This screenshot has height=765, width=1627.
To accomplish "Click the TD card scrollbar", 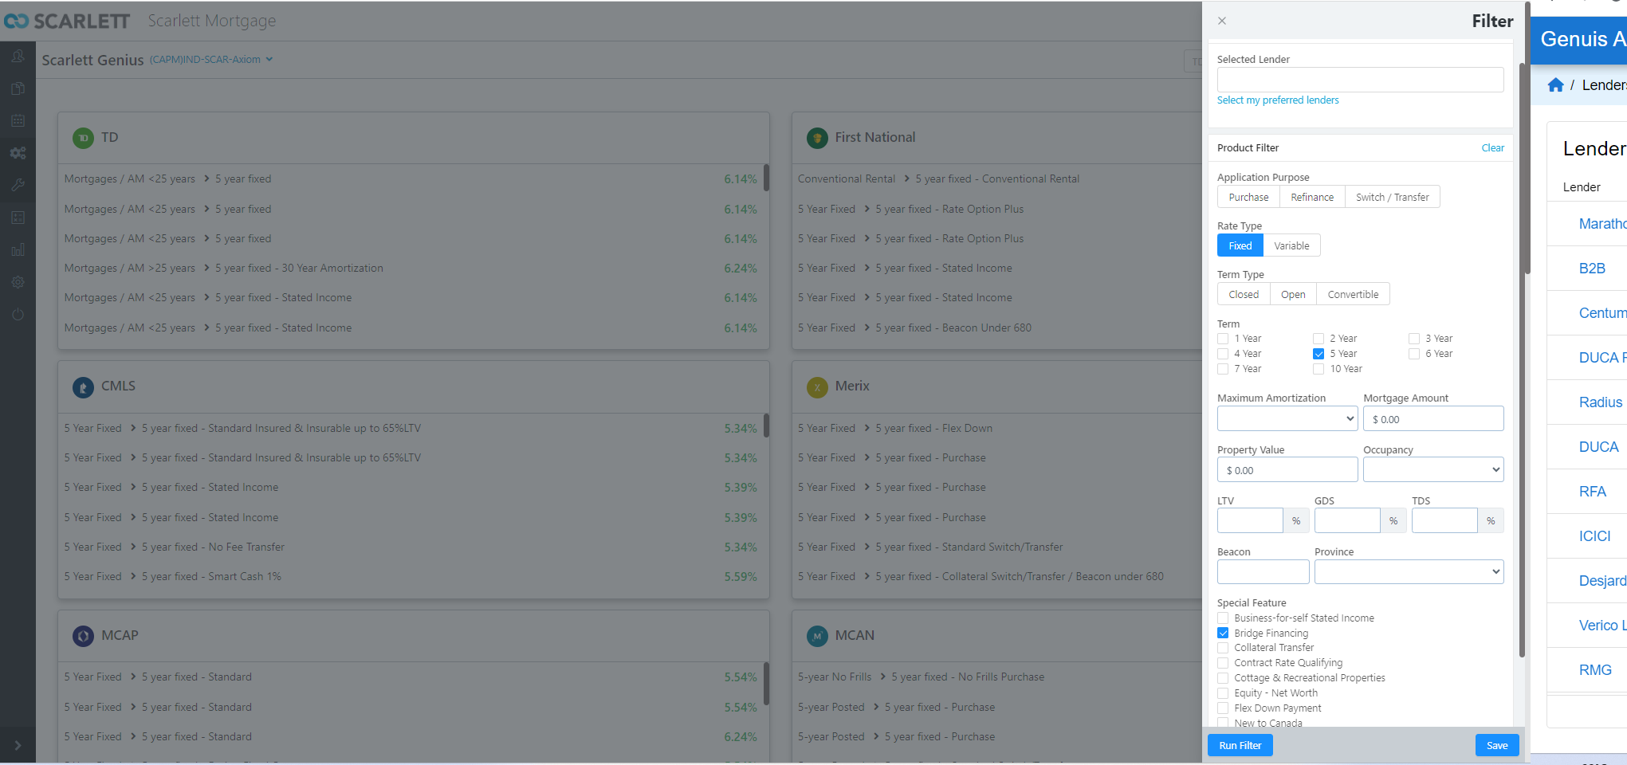I will [x=766, y=177].
